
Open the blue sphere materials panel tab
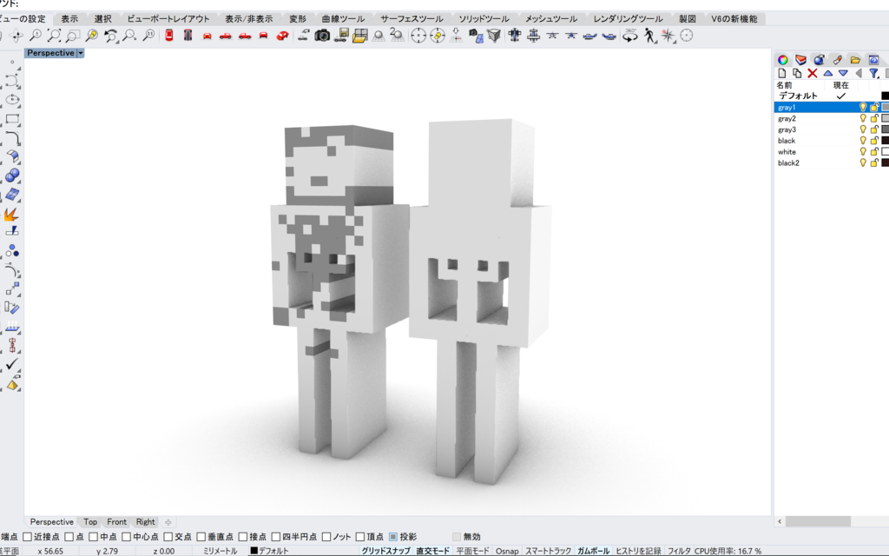(x=819, y=60)
